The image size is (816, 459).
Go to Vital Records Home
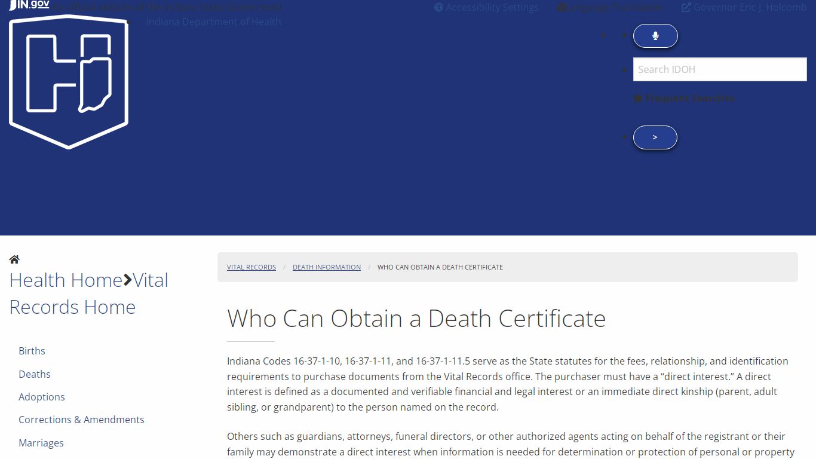(89, 293)
